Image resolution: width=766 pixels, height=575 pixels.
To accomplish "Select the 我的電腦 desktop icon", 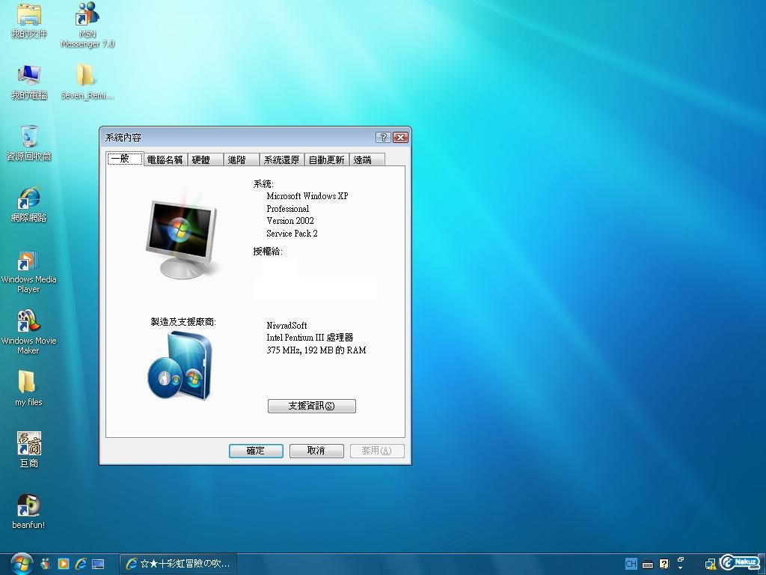I will pyautogui.click(x=29, y=82).
